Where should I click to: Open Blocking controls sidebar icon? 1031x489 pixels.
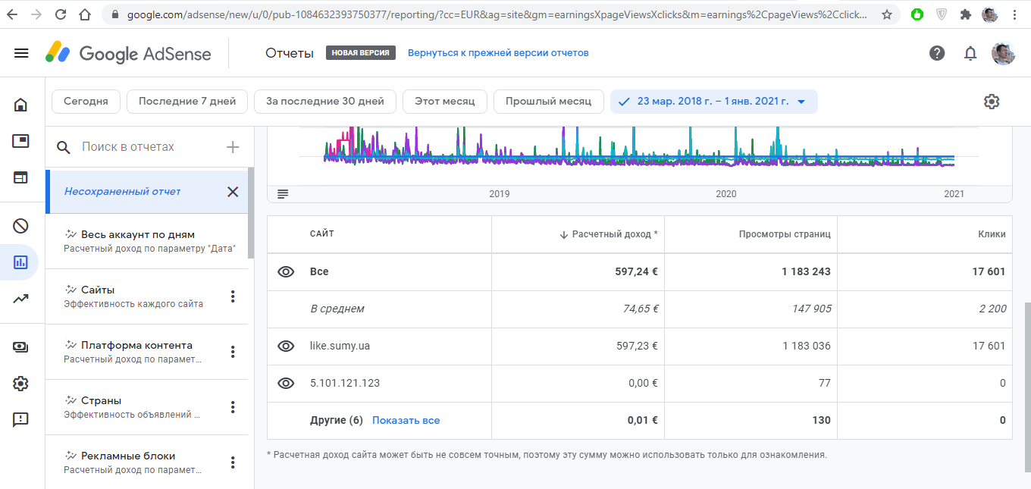[x=21, y=225]
